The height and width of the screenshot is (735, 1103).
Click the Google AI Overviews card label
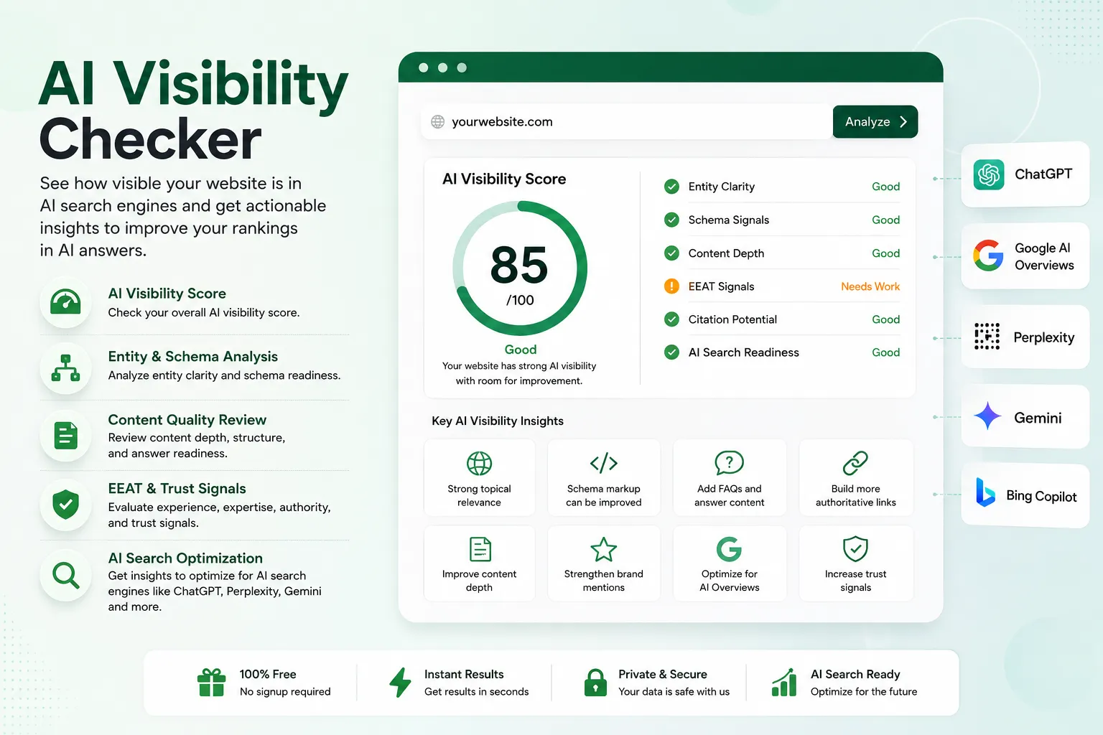point(1044,256)
